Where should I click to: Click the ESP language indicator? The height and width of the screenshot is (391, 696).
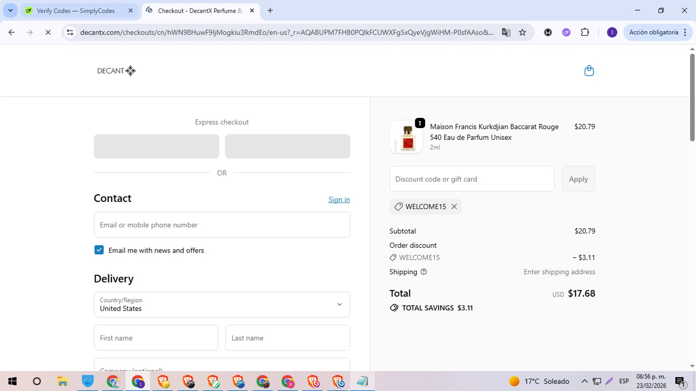(624, 381)
